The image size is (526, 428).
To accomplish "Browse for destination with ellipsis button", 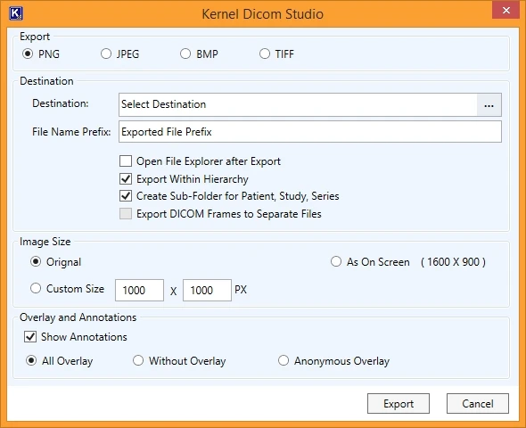I will [x=489, y=105].
